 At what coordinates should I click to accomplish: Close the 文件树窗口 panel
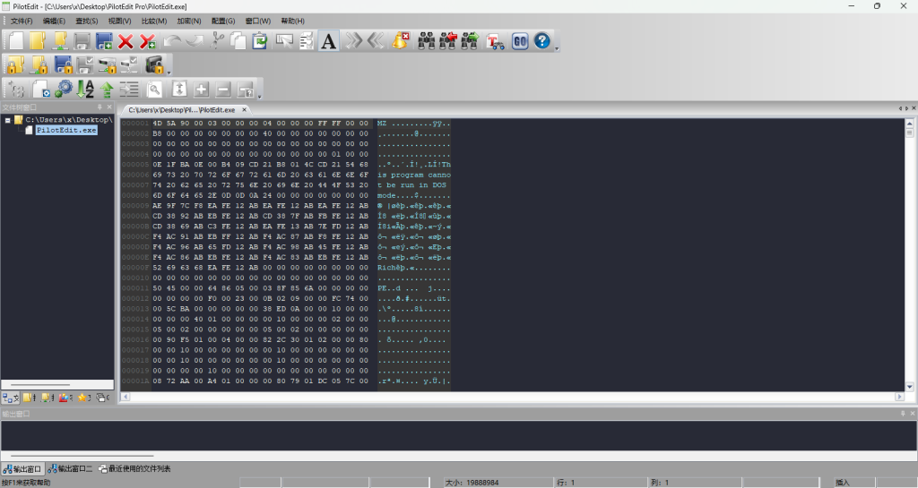tap(108, 107)
